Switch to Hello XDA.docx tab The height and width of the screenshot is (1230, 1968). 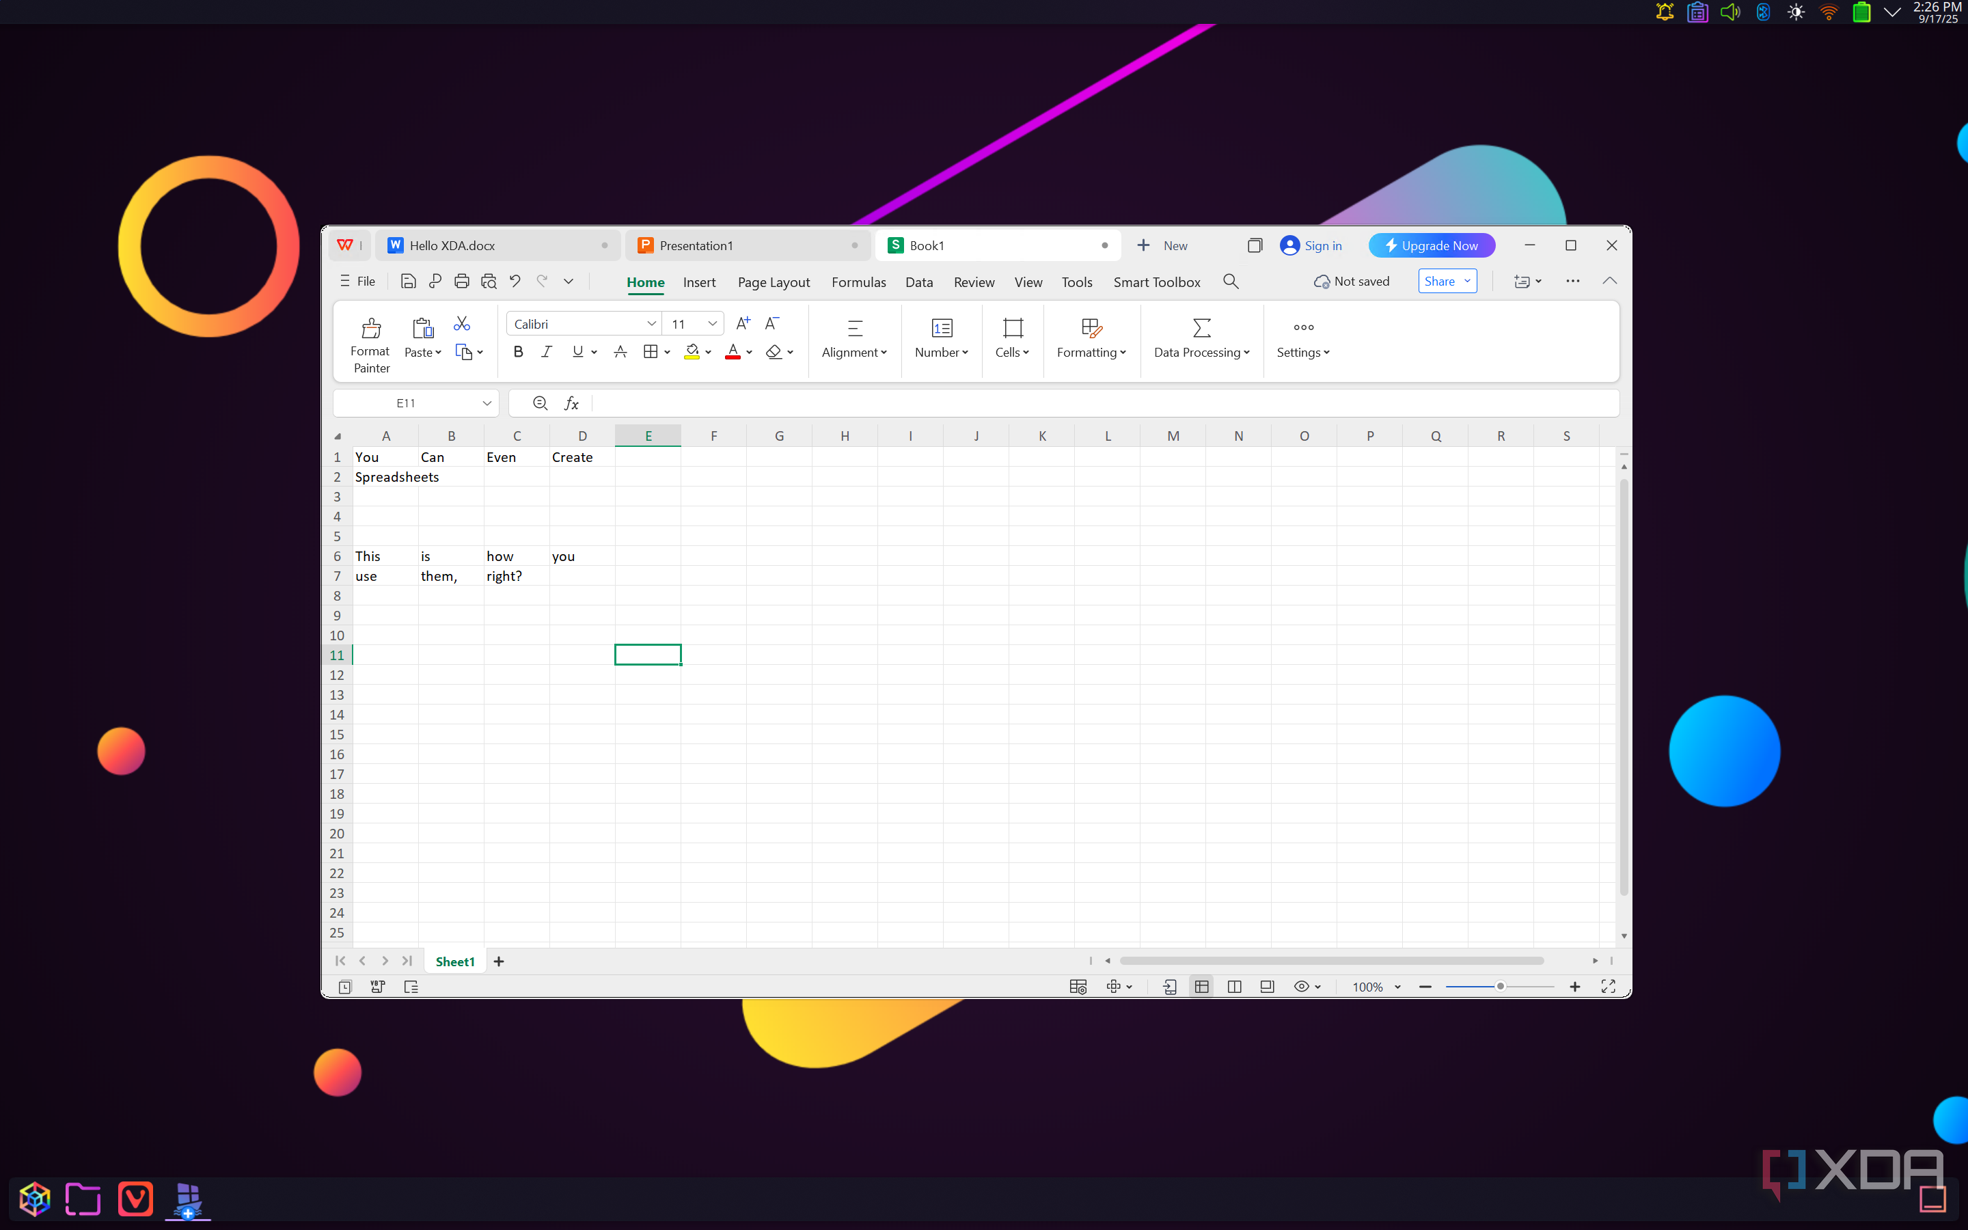coord(497,246)
